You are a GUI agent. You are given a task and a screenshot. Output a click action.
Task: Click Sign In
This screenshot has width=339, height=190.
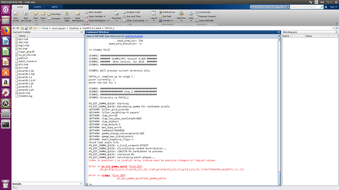point(334,7)
